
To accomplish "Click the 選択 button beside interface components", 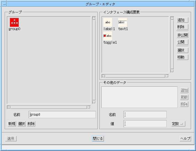I will 183,50.
